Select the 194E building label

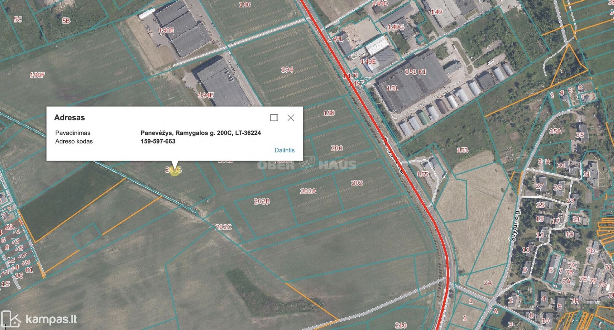(206, 95)
